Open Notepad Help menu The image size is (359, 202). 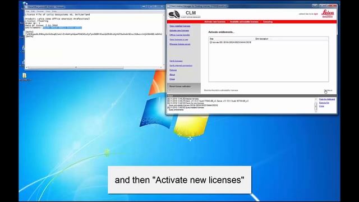click(x=54, y=11)
